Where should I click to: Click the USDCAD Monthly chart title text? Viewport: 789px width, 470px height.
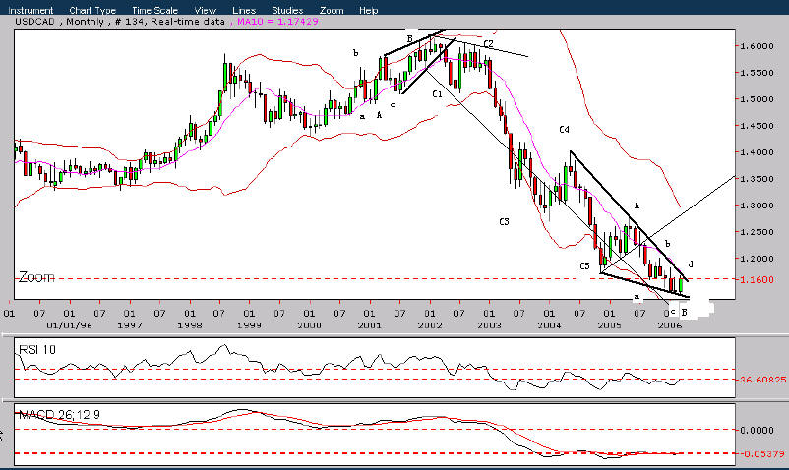120,22
